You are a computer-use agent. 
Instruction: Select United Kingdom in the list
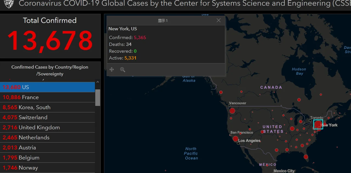pos(47,127)
